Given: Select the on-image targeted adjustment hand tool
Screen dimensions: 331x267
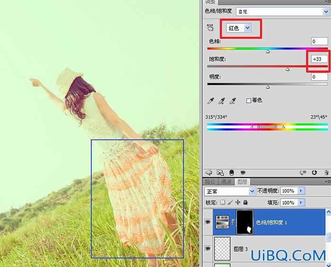Looking at the screenshot, I should [x=210, y=27].
